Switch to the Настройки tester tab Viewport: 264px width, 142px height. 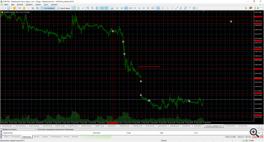tap(15, 137)
